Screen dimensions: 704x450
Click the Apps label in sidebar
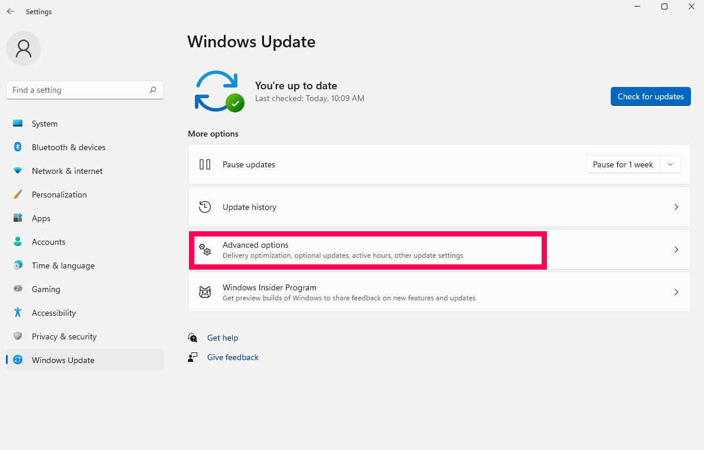(41, 218)
